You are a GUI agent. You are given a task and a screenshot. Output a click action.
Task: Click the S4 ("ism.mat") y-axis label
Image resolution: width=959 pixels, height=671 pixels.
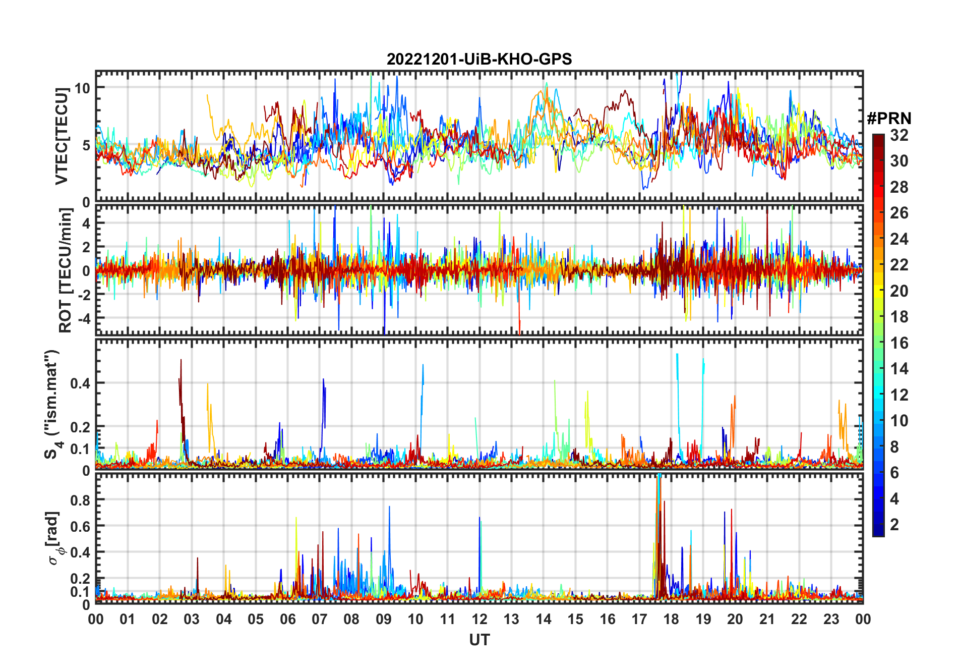[52, 404]
